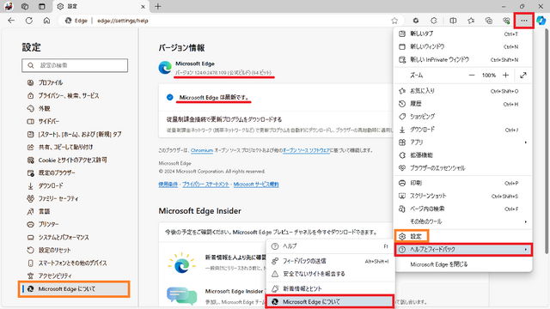This screenshot has width=550, height=309.
Task: Open ダウンロード from the dropdown menu
Action: tap(463, 130)
